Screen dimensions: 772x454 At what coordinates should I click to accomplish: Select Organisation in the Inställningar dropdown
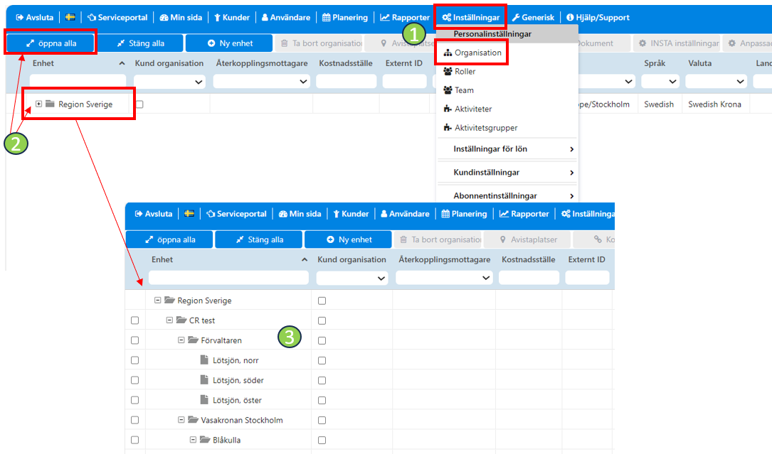point(472,53)
